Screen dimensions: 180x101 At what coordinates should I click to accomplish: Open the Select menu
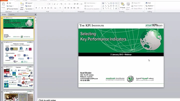tap(149, 8)
